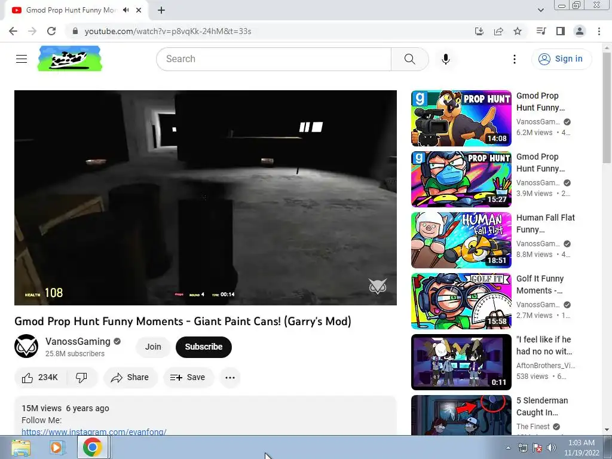The width and height of the screenshot is (612, 459).
Task: Click the network tray icon
Action: 523,448
